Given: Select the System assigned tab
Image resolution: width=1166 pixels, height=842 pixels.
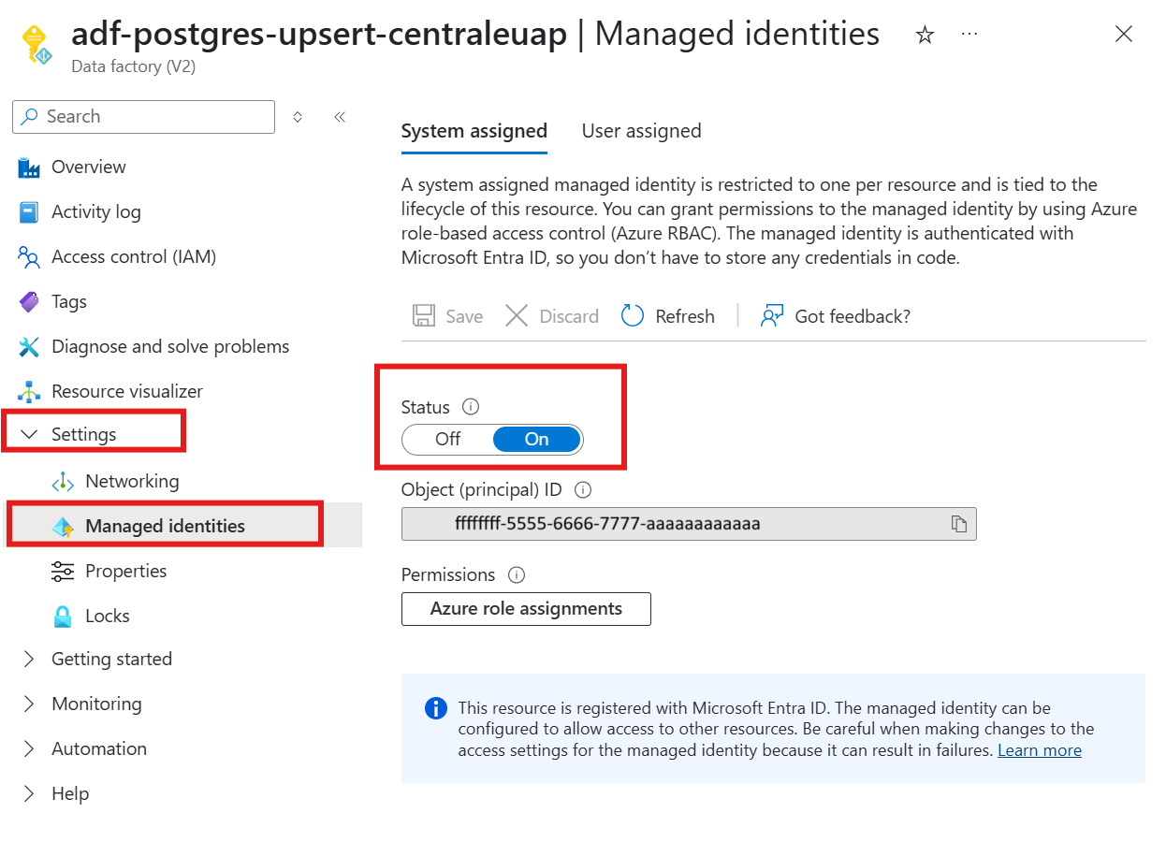Looking at the screenshot, I should click(474, 131).
